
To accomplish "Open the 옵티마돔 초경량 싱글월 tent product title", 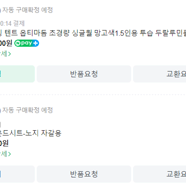I will (x=93, y=33).
